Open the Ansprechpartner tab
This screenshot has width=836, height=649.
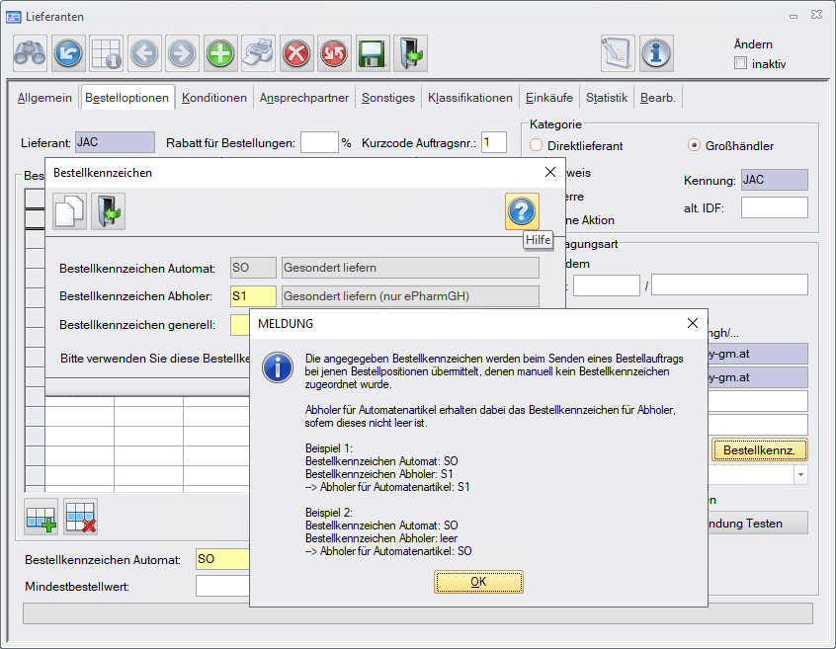304,98
